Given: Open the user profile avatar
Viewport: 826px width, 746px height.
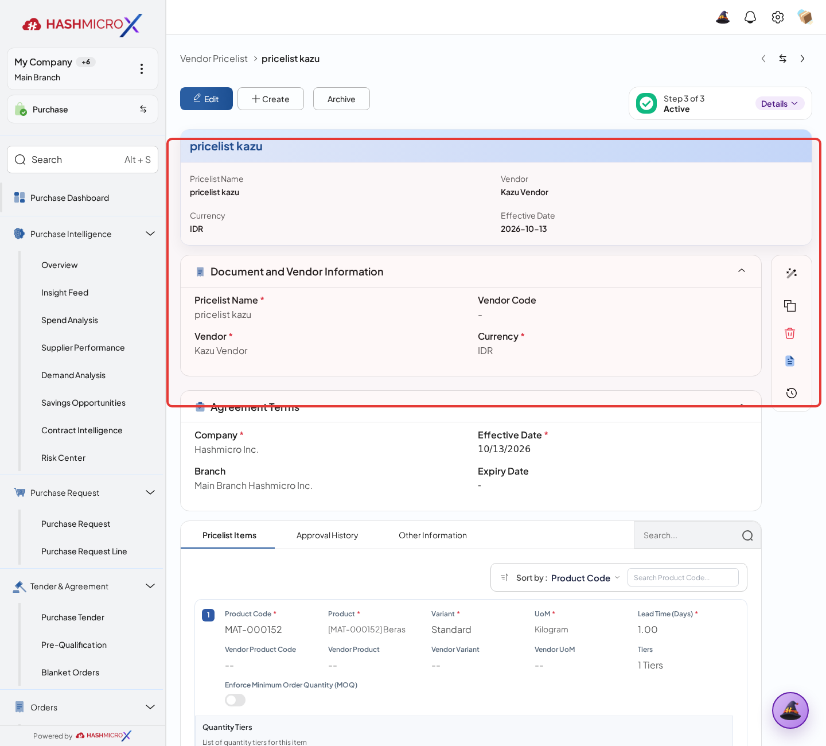Looking at the screenshot, I should pyautogui.click(x=805, y=17).
